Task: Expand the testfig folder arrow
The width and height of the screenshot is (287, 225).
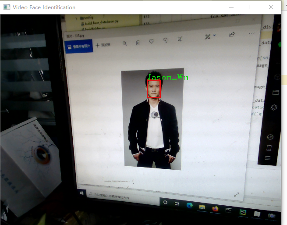Action: point(76,18)
